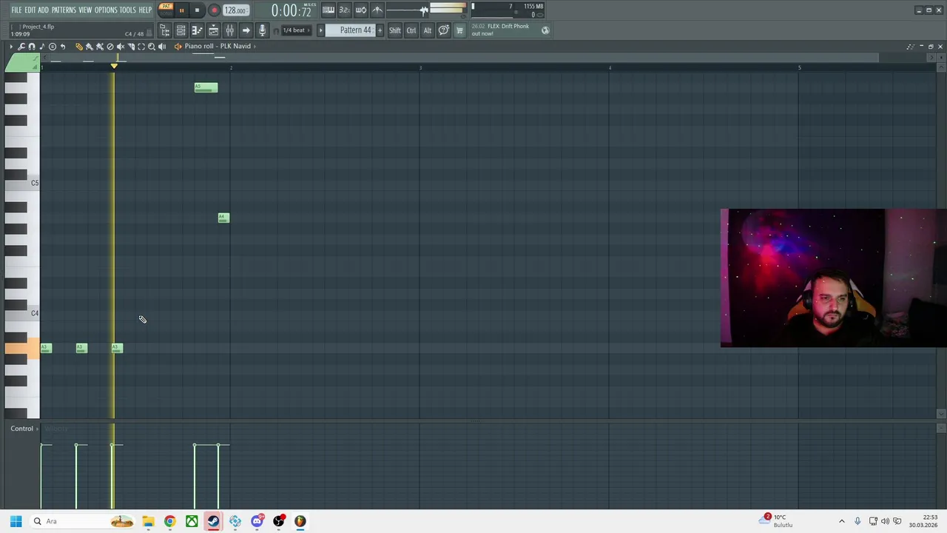Toggle the loop recording icon
947x533 pixels.
click(x=361, y=10)
